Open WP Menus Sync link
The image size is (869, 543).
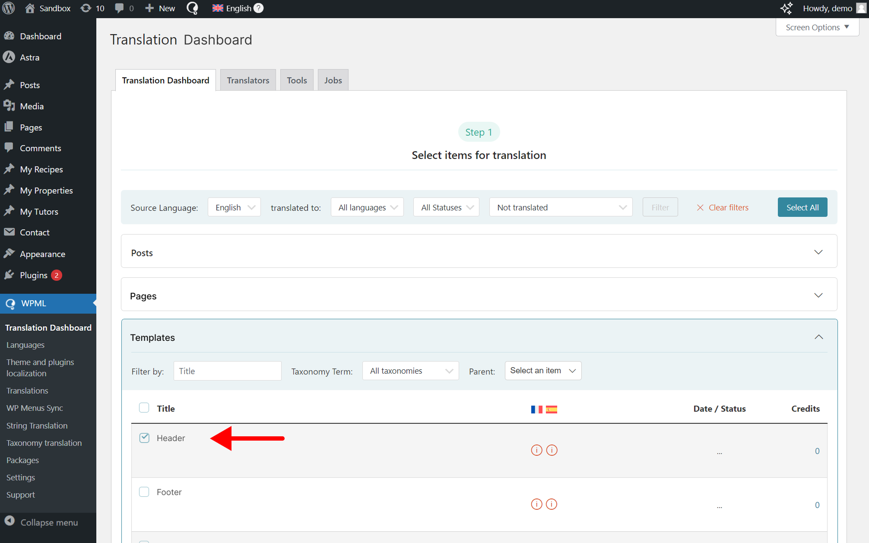[35, 408]
